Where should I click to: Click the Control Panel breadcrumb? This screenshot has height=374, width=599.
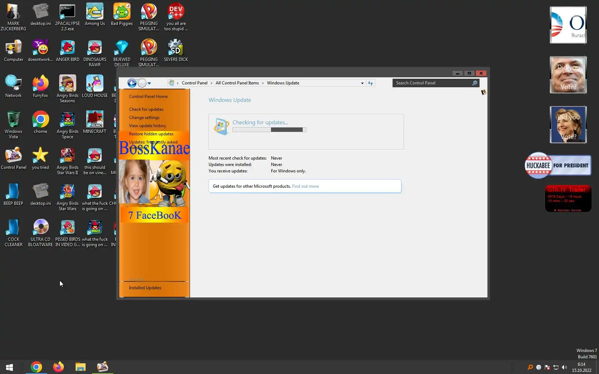tap(195, 83)
